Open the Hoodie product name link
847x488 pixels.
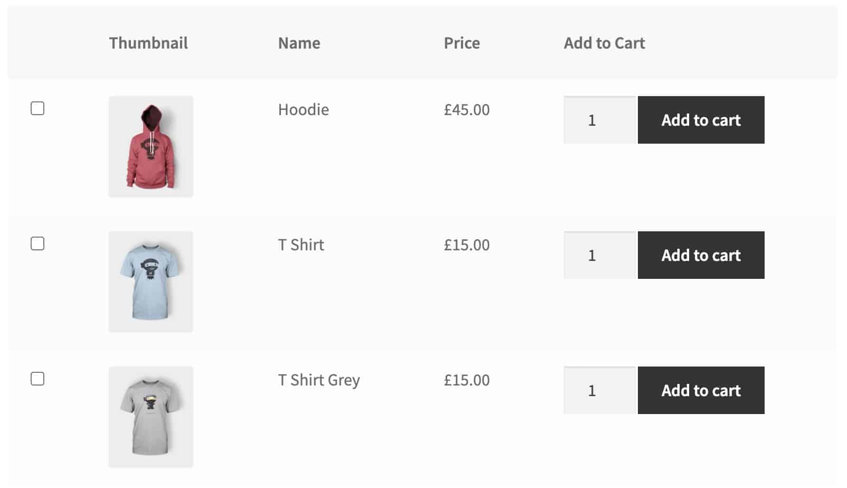(304, 109)
